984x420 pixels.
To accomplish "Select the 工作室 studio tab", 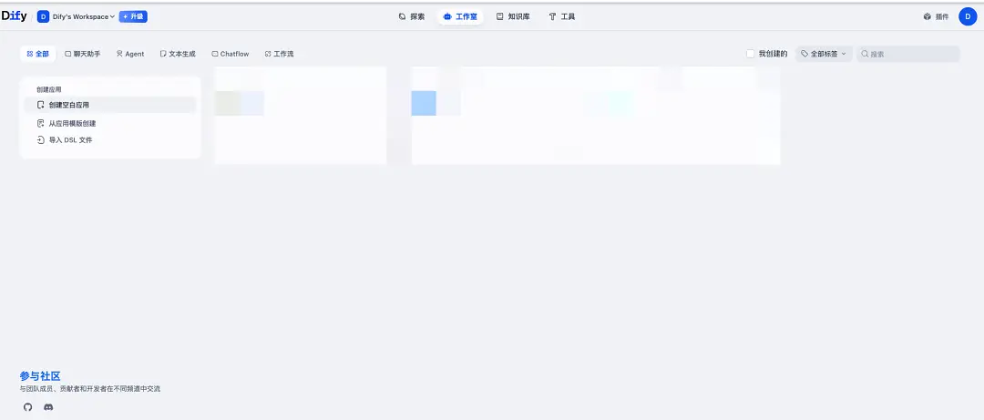I will [x=460, y=17].
